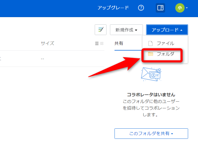Collapse the アップロード dropdown button

[x=167, y=30]
